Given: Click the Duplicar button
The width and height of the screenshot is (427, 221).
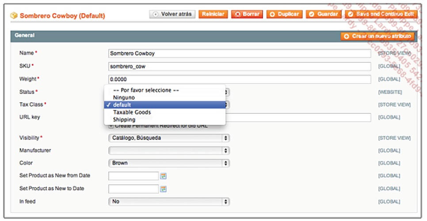Looking at the screenshot, I should click(x=285, y=14).
